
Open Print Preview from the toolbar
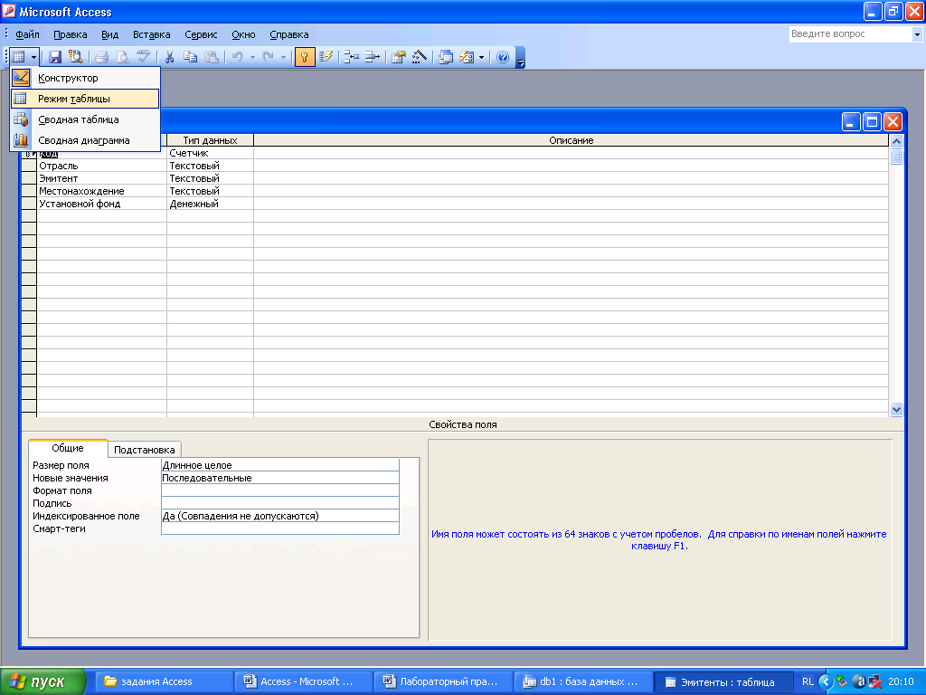(122, 57)
